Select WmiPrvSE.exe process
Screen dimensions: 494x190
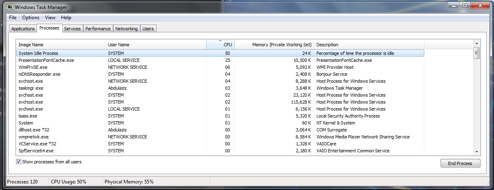point(220,67)
